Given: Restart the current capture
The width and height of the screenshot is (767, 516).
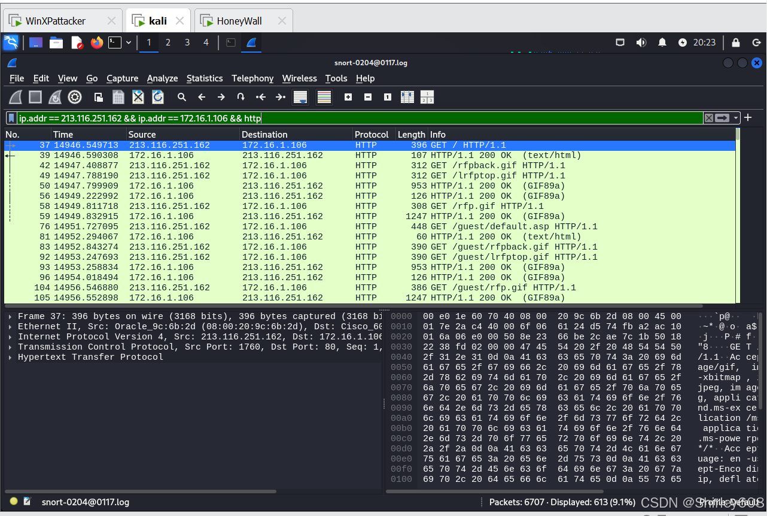Looking at the screenshot, I should pos(55,97).
